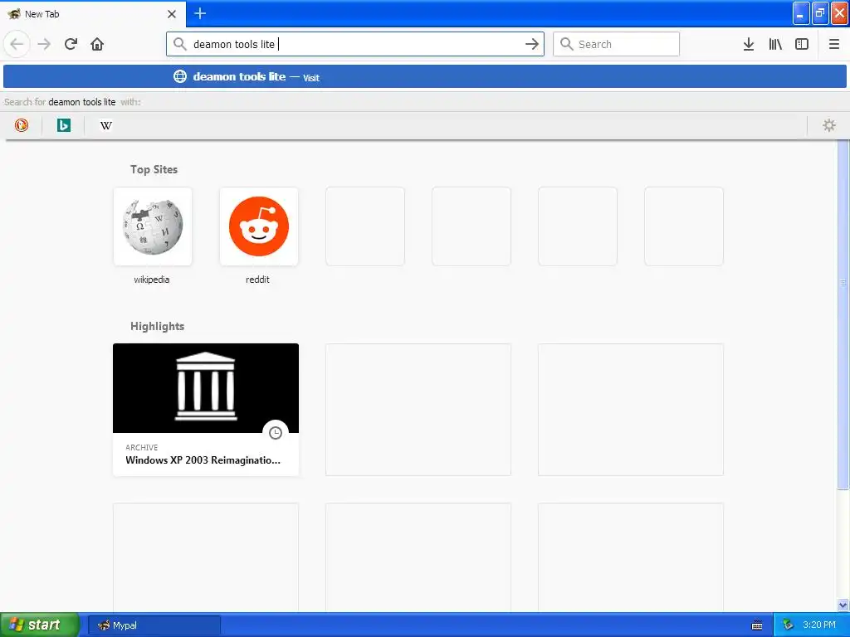
Task: Click the system tray safely-remove icon
Action: click(788, 625)
